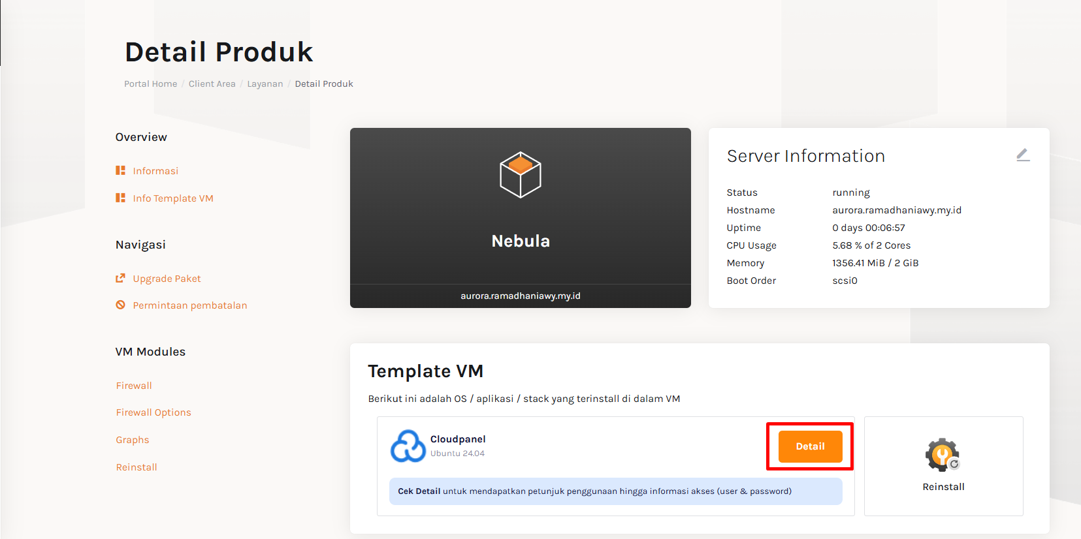
Task: Open Permintaan pembatalan link
Action: 190,305
